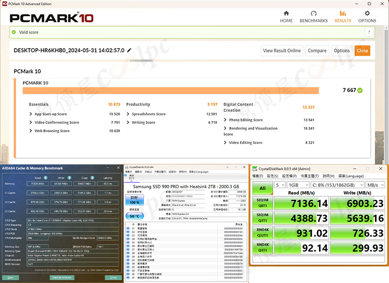Click the blue status dot for attribute 0F
The image size is (389, 283).
(x=128, y=278)
